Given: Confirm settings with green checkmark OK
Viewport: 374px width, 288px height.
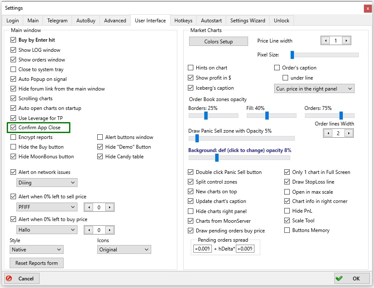Looking at the screenshot, I should 352,278.
